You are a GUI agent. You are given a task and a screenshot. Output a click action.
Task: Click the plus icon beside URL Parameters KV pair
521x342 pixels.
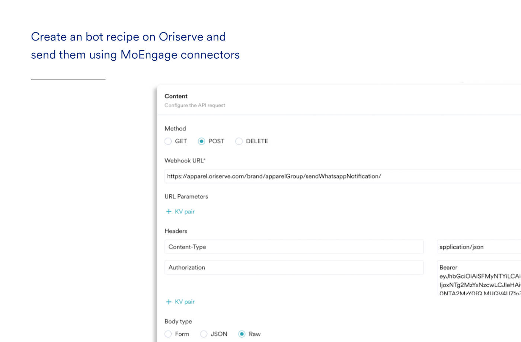(x=169, y=212)
